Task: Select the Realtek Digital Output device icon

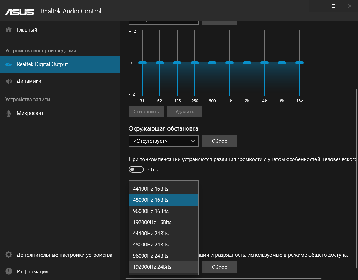Action: pos(9,65)
